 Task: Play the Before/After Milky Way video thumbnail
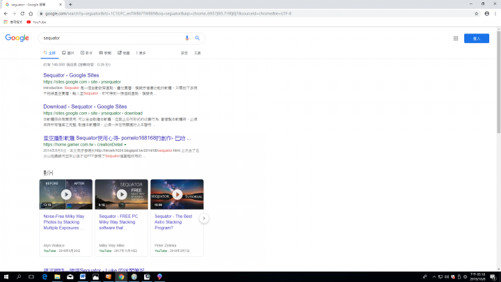pos(66,194)
